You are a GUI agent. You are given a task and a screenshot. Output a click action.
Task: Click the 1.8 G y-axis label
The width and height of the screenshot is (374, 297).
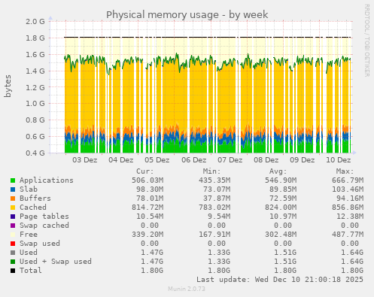coord(35,38)
